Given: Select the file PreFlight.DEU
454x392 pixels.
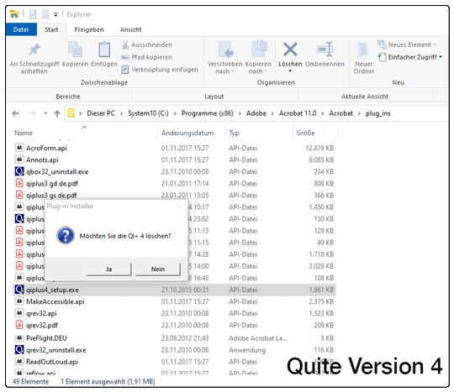Looking at the screenshot, I should coord(46,338).
